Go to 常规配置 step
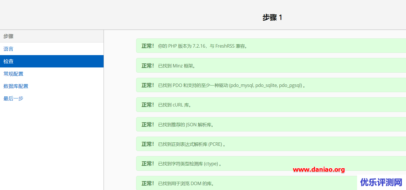The height and width of the screenshot is (190, 406). point(52,74)
